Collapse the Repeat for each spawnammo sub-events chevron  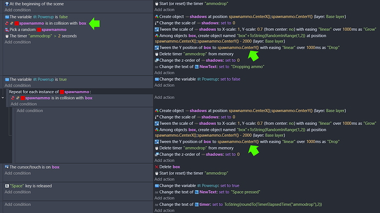3,98
